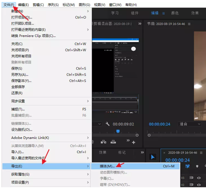206x188 pixels.
Task: Open the Program monitor panel menu
Action: pyautogui.click(x=189, y=24)
